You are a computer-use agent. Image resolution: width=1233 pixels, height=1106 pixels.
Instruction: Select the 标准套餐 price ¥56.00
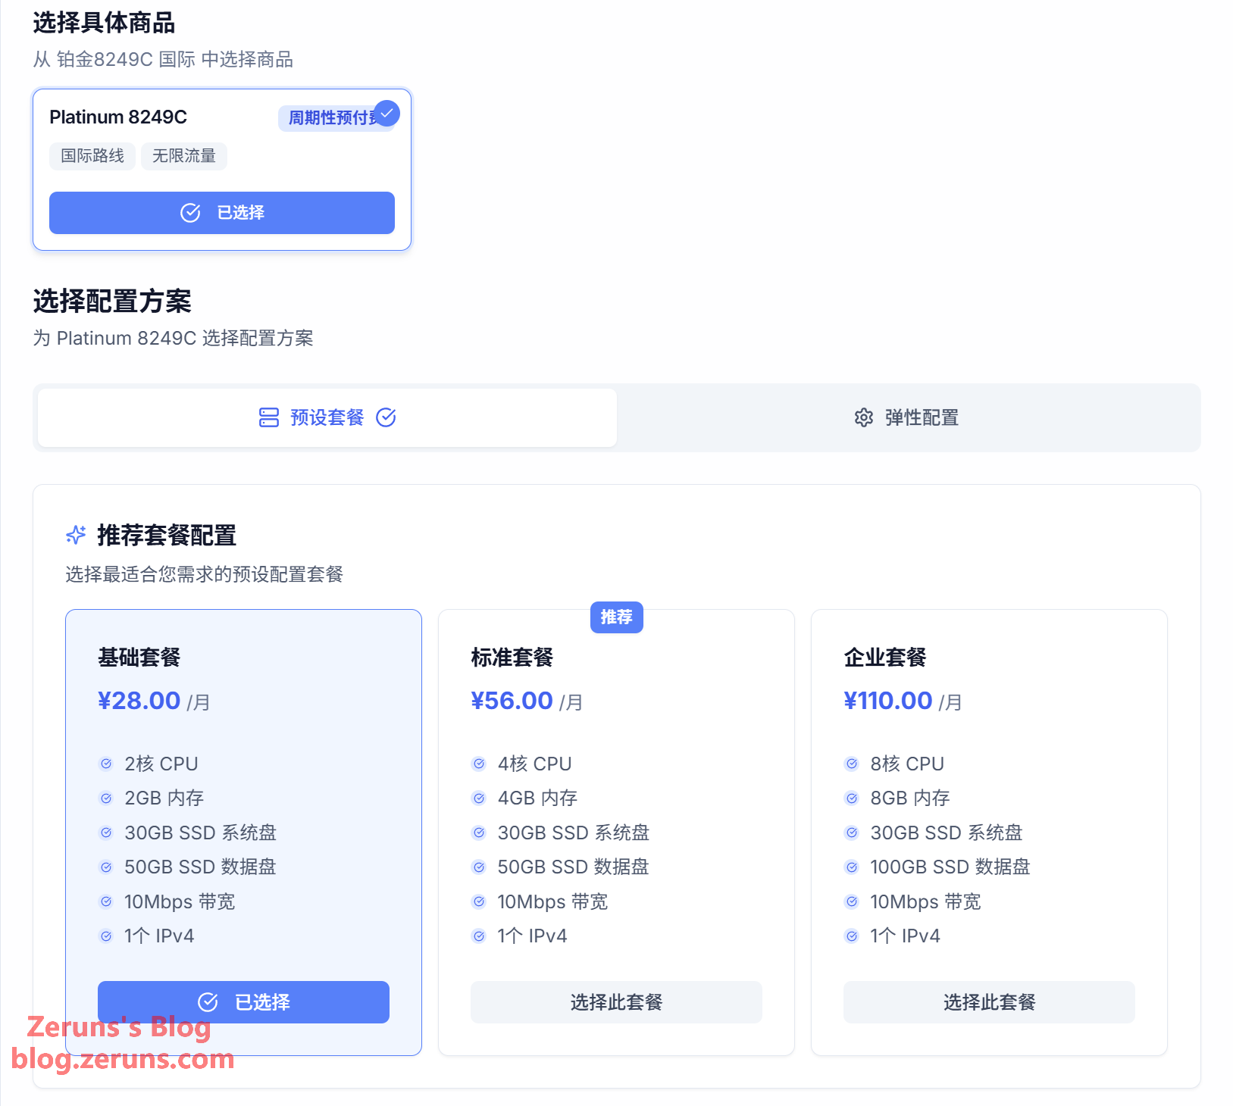coord(512,701)
